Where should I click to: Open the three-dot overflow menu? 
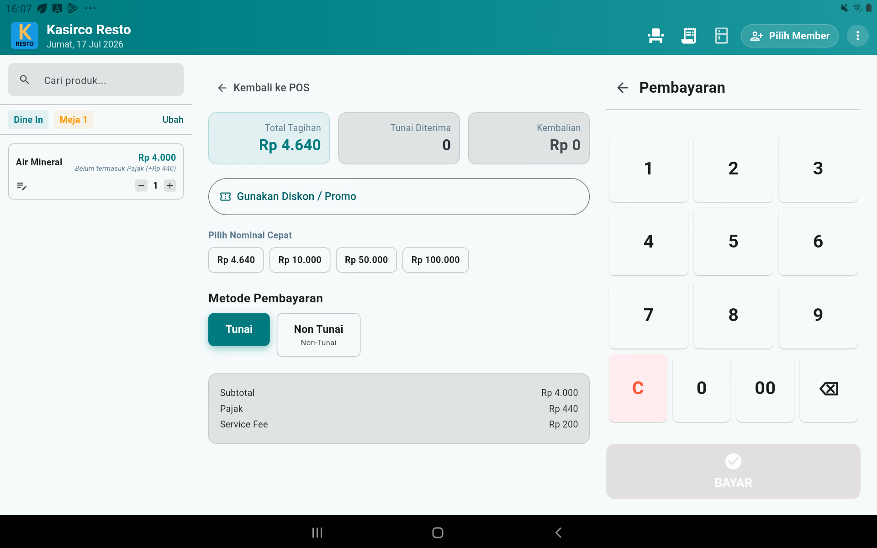pyautogui.click(x=857, y=36)
